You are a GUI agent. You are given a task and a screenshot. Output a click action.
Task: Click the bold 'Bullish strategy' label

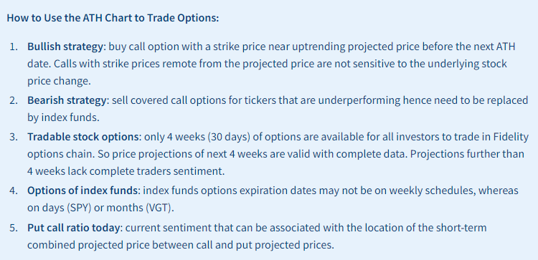[65, 47]
